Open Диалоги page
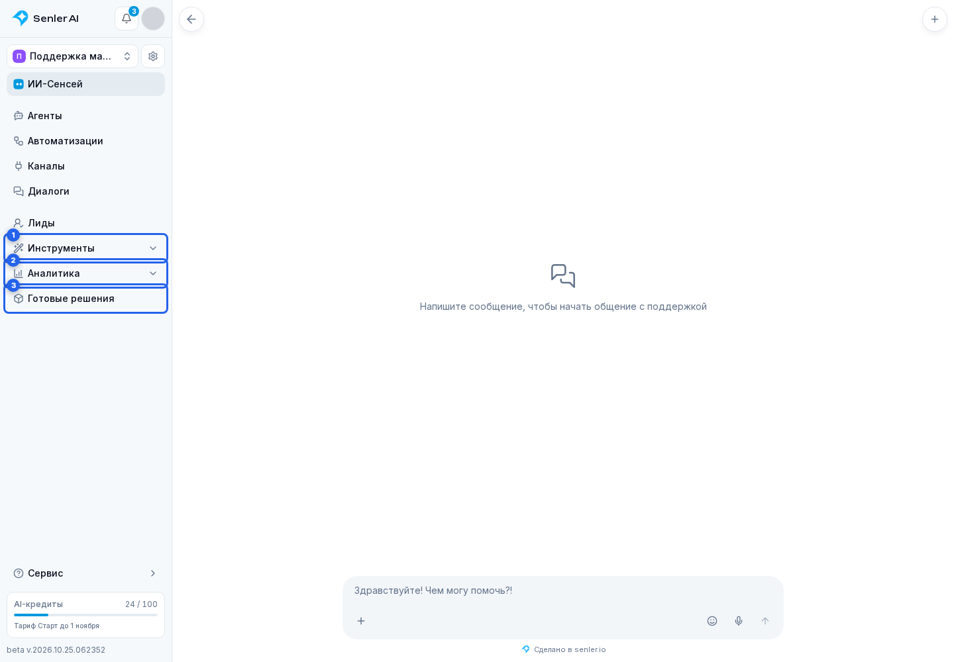Image resolution: width=954 pixels, height=662 pixels. [x=85, y=191]
